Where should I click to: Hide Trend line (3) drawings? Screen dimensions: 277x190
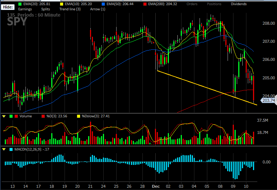click(70, 9)
